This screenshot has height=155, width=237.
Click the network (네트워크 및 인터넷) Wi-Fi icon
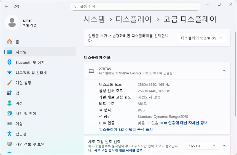pos(10,73)
